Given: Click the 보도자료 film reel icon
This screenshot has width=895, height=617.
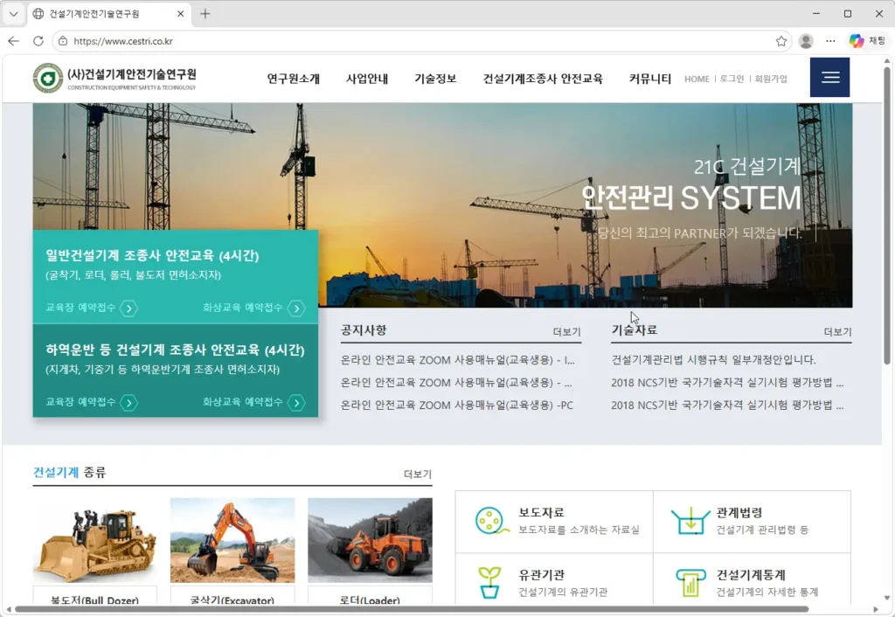Looking at the screenshot, I should coord(491,521).
